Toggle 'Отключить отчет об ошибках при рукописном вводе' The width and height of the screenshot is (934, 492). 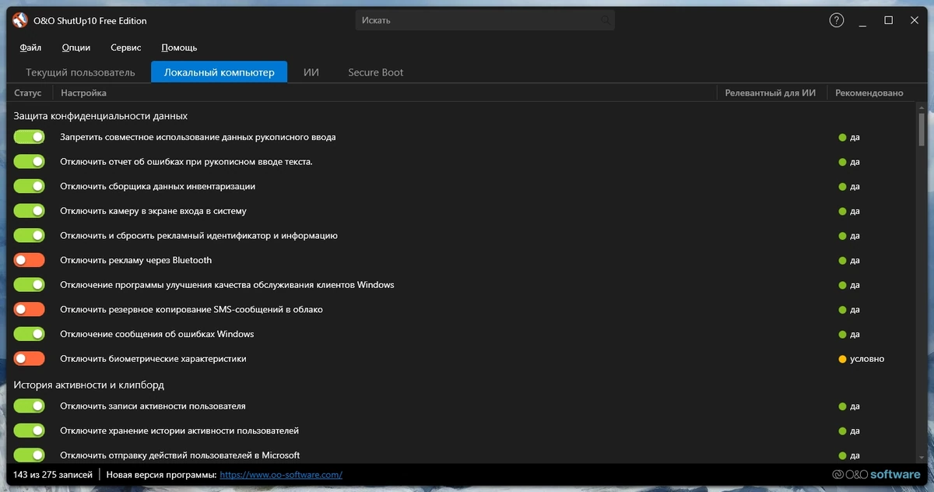(30, 162)
